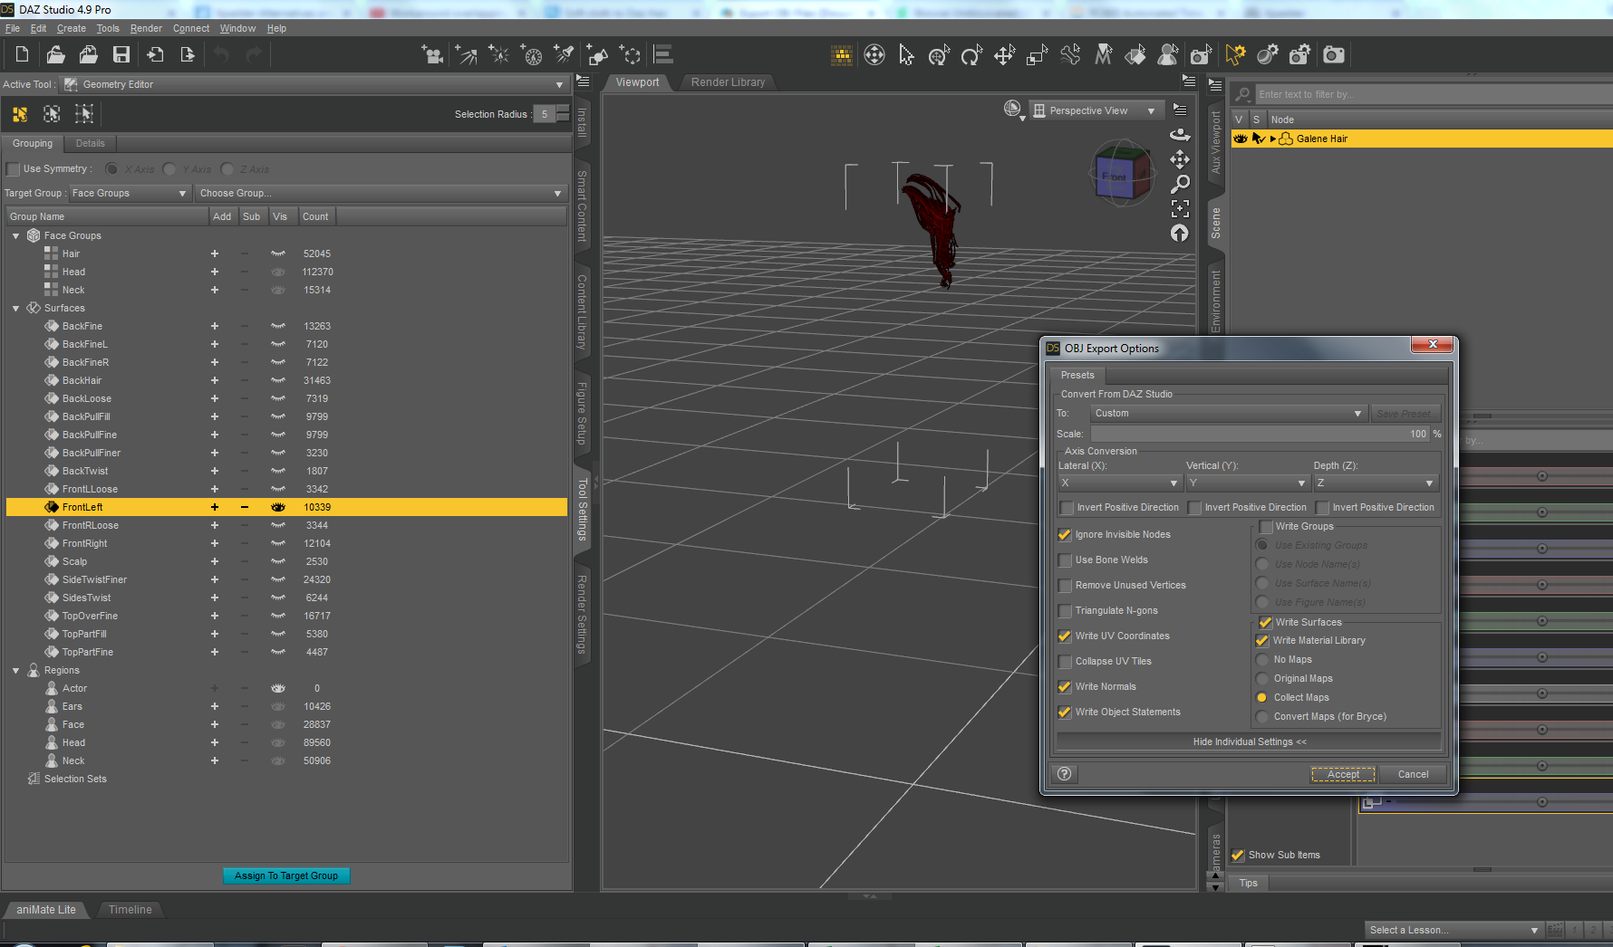
Task: Click the yellow polygon selection mode icon
Action: 20,114
